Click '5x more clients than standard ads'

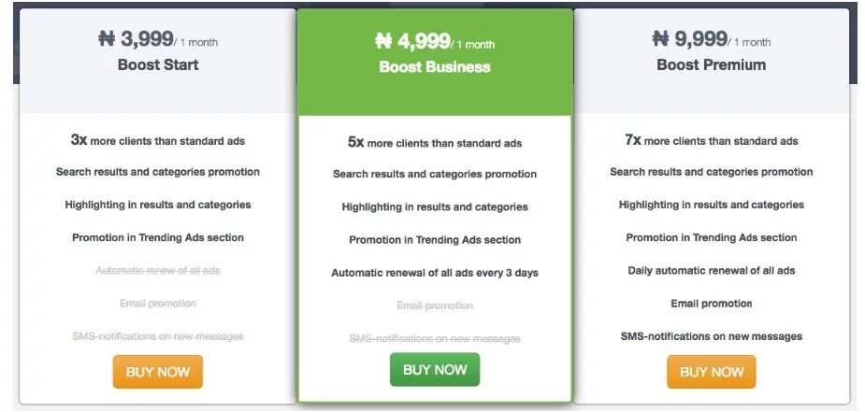[x=435, y=143]
